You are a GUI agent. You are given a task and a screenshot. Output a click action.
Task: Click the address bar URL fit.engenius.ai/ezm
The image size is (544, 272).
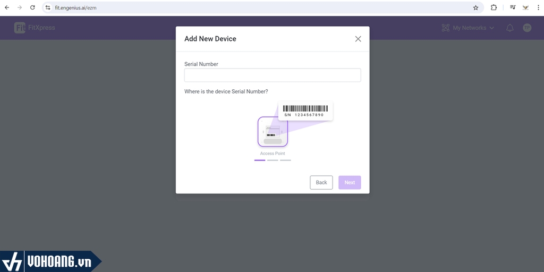coord(76,8)
